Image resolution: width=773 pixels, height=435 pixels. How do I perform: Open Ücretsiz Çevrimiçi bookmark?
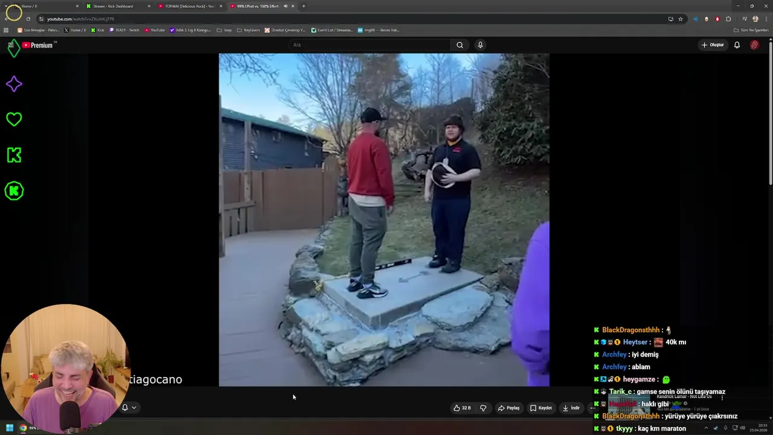[x=285, y=30]
